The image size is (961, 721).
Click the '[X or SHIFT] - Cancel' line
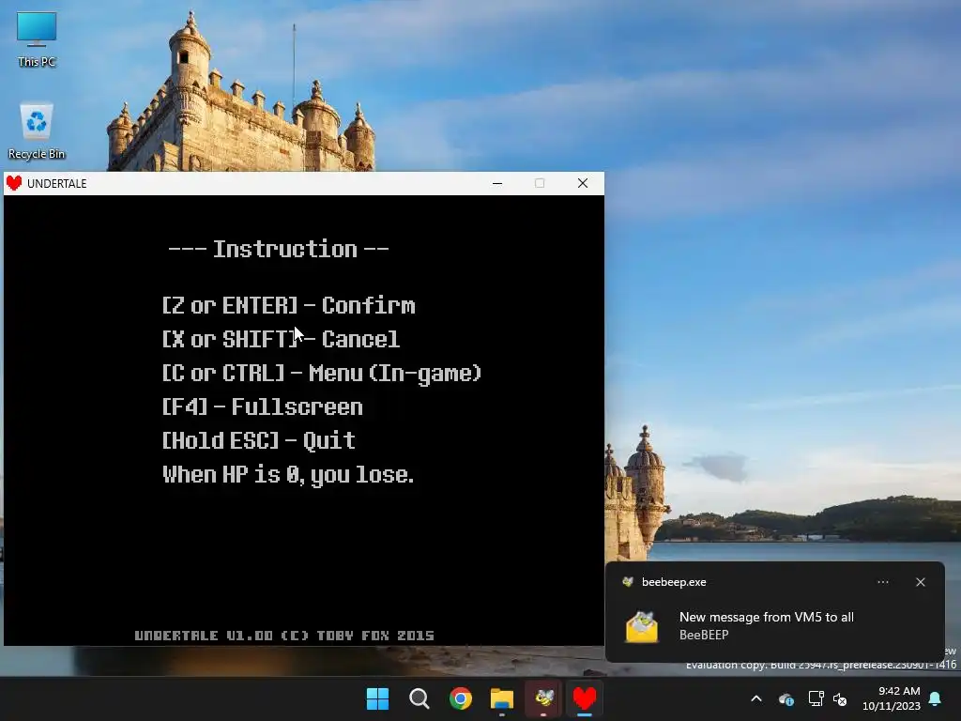coord(281,339)
